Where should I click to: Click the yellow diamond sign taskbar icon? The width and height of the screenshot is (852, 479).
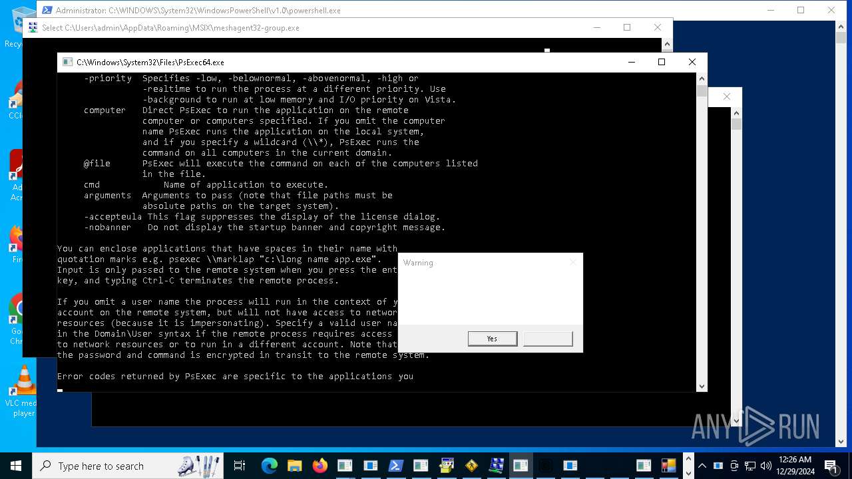tap(471, 466)
